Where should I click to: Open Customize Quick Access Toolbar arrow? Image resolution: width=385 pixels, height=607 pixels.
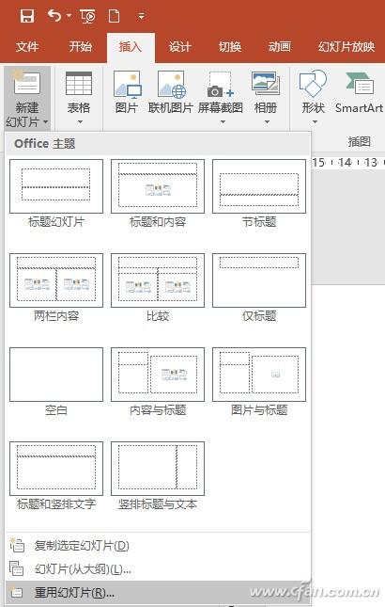point(142,16)
